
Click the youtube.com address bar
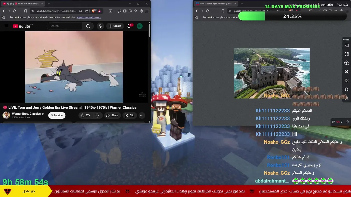click(56, 11)
